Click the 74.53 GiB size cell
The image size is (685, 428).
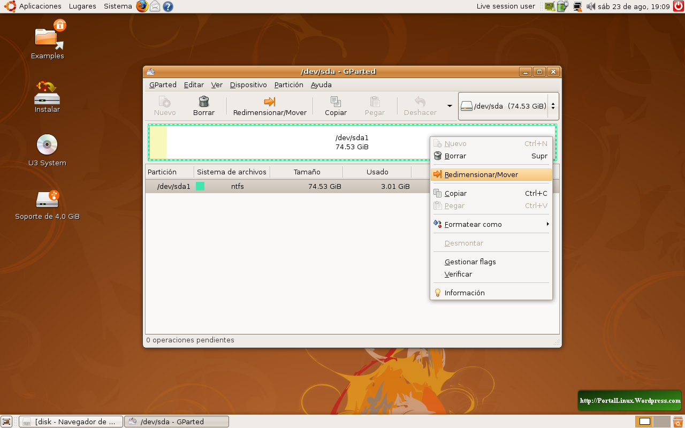[325, 186]
